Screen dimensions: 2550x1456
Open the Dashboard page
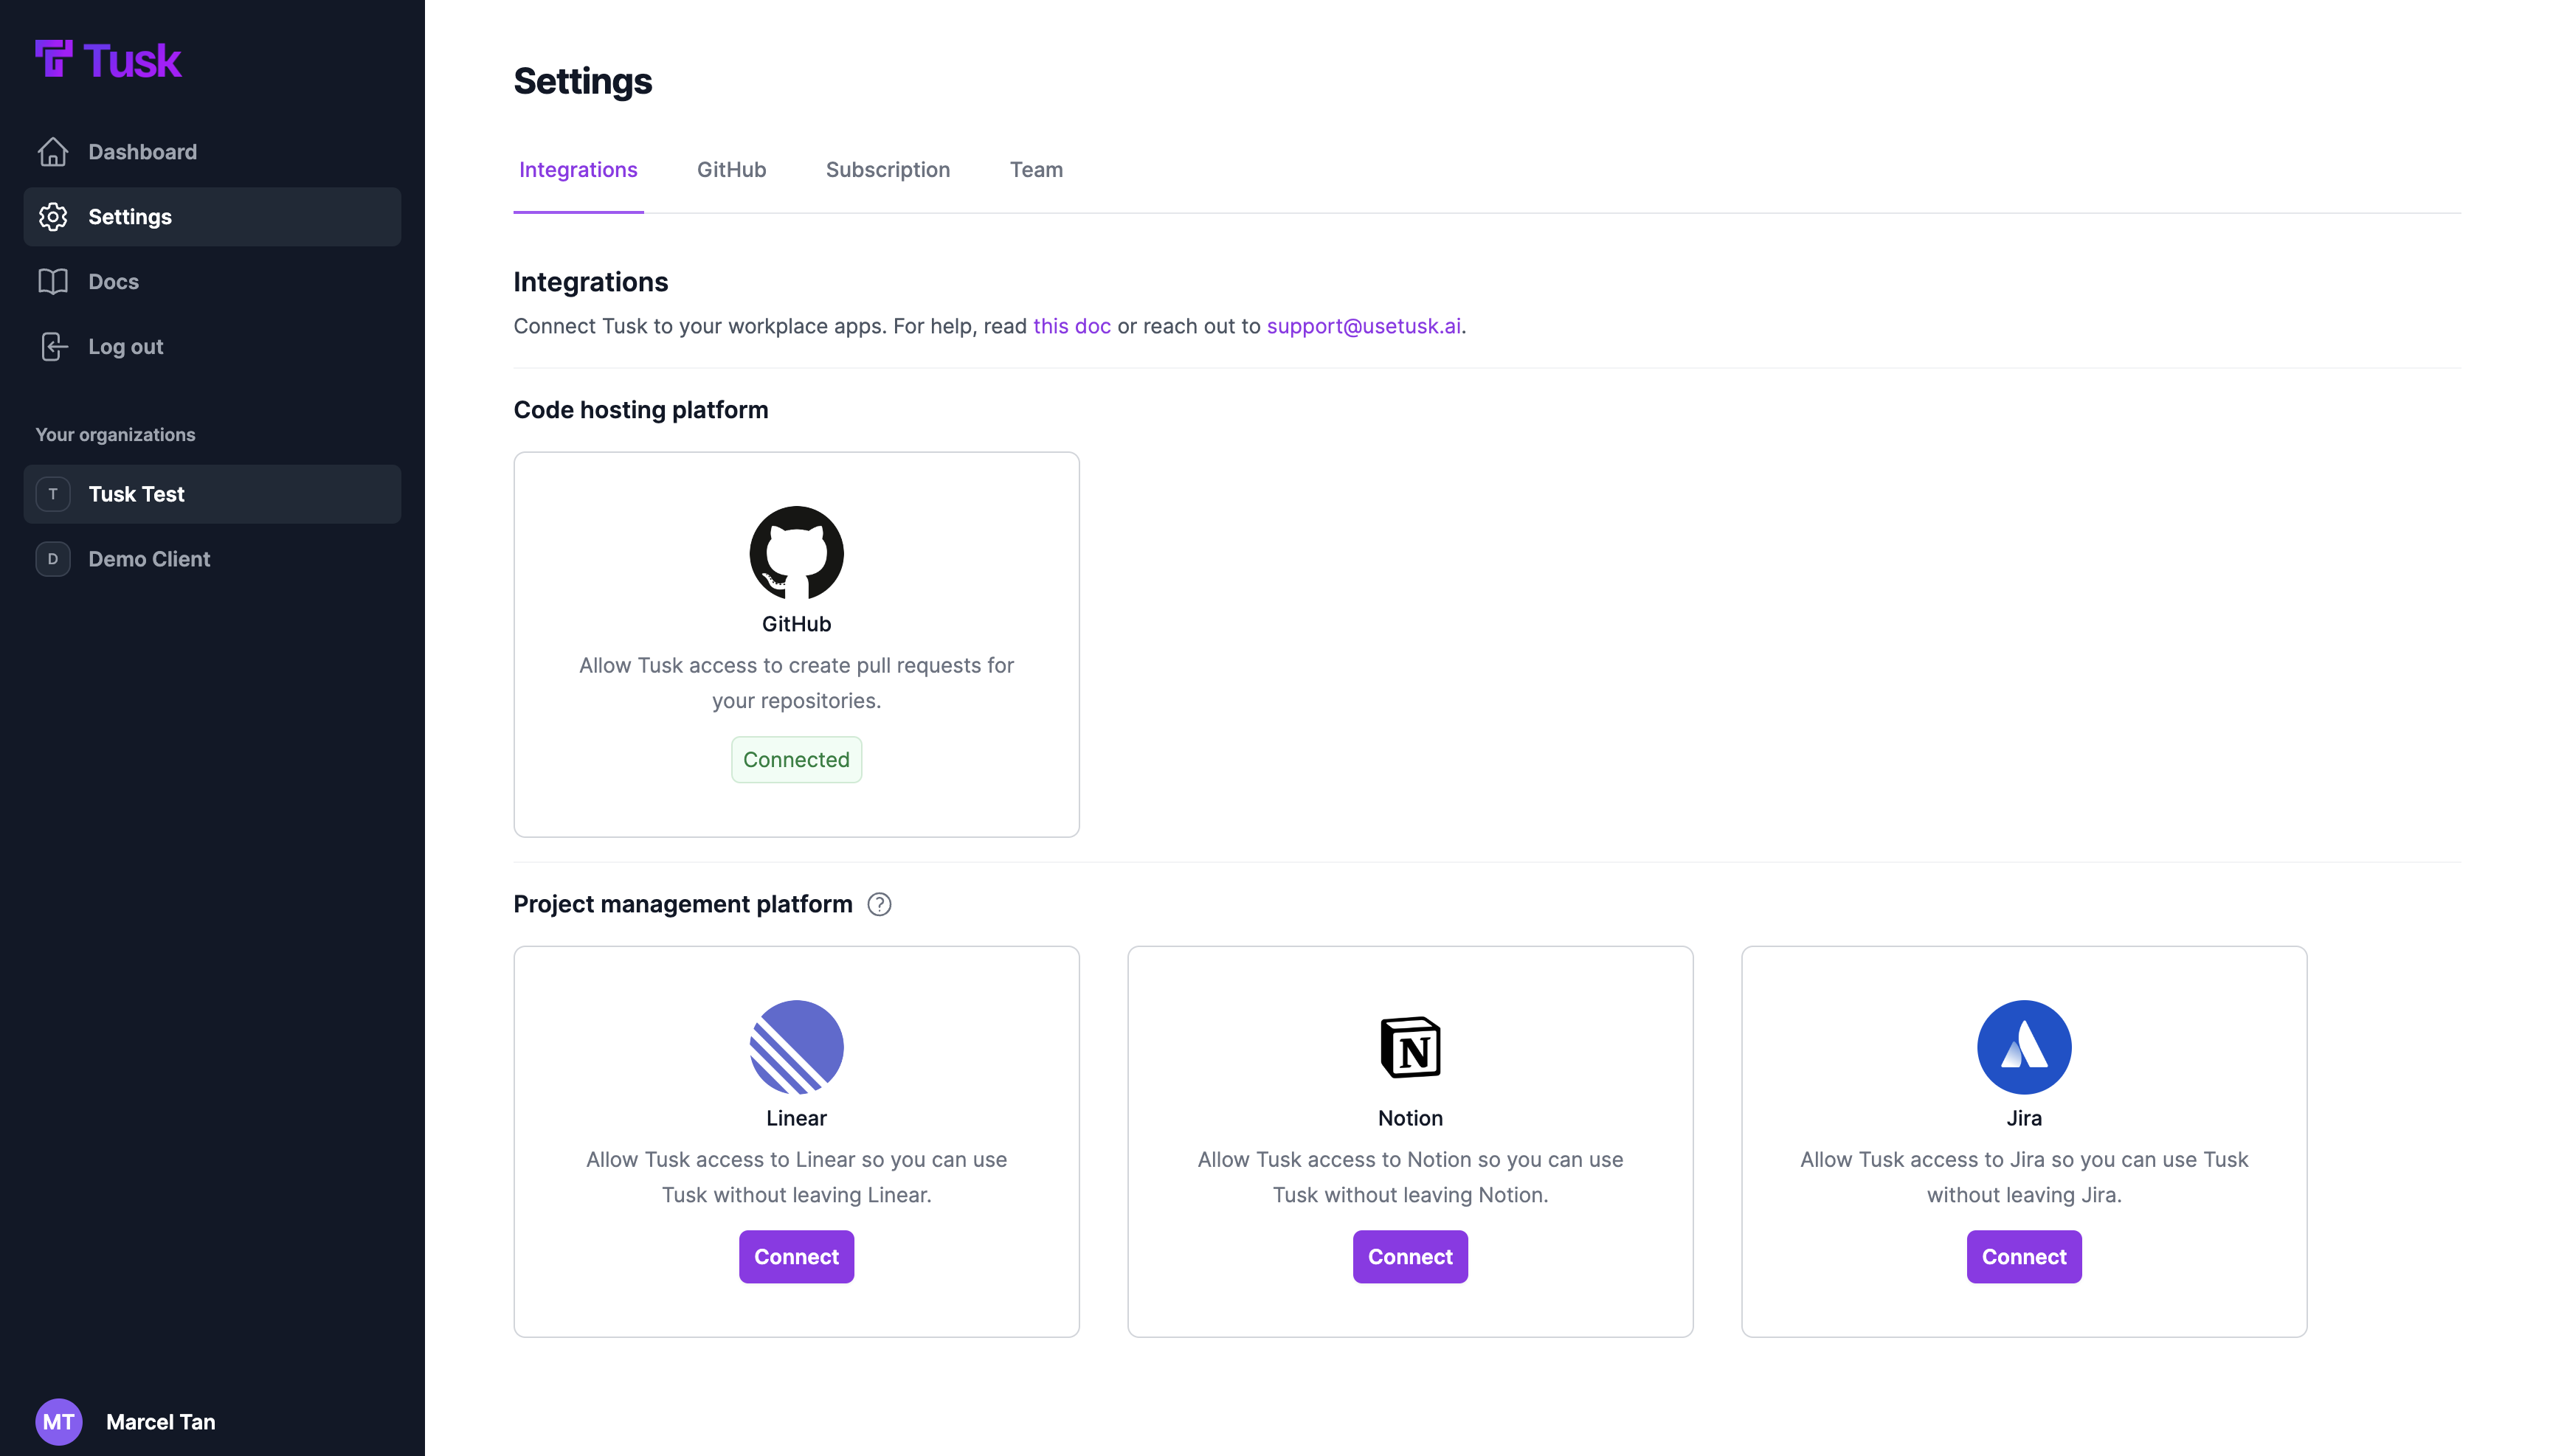point(212,152)
